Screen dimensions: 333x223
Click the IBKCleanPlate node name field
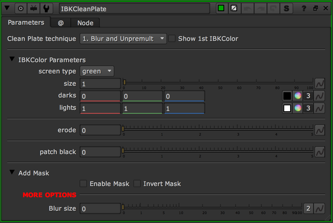point(134,9)
